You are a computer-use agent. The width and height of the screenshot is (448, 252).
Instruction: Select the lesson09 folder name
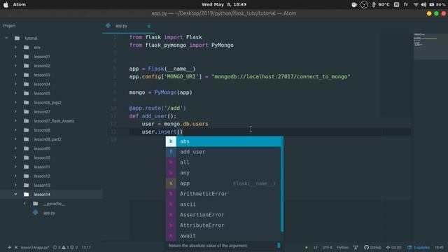tap(42, 148)
